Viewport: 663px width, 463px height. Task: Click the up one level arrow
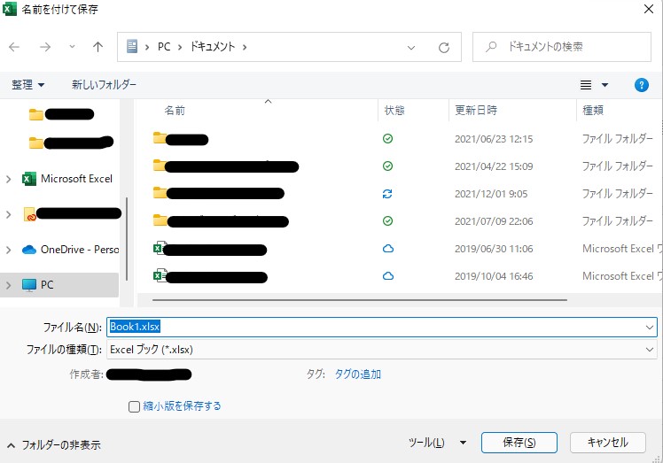pyautogui.click(x=97, y=46)
